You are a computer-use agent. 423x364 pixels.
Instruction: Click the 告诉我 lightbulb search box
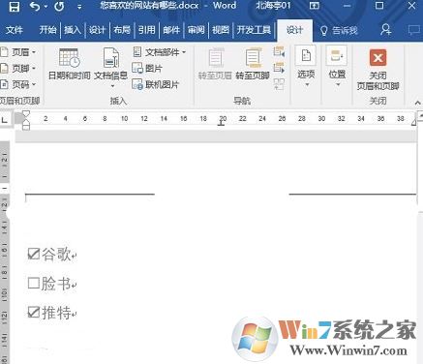(x=339, y=31)
